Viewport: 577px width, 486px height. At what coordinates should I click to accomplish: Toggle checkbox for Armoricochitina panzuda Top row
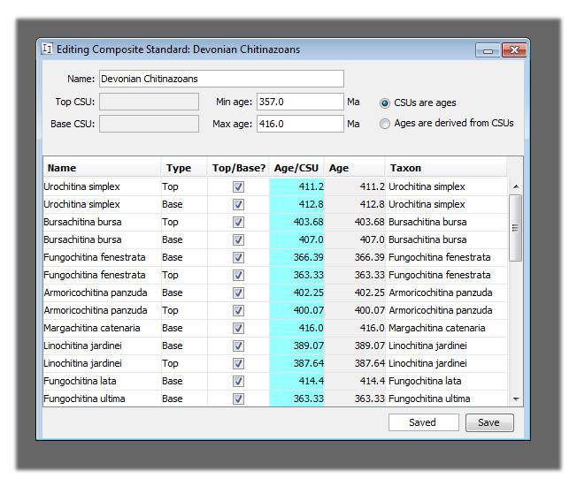(x=238, y=310)
